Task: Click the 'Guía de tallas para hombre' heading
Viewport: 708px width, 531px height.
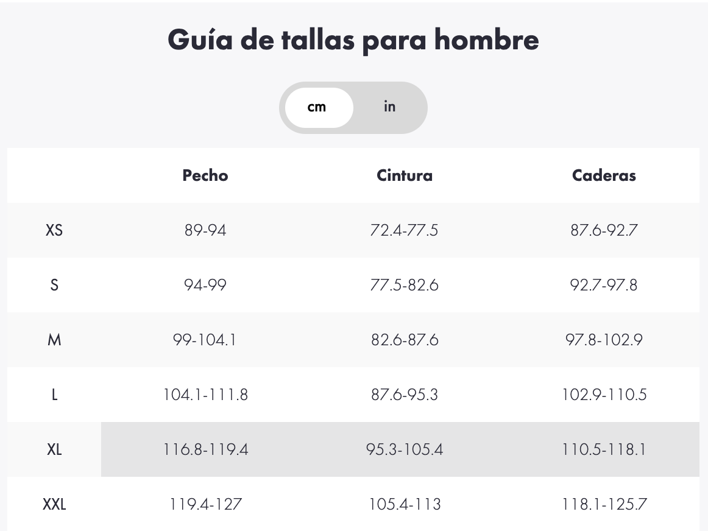Action: (353, 40)
